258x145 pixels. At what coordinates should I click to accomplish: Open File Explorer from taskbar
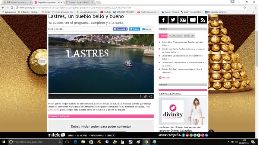[83, 142]
